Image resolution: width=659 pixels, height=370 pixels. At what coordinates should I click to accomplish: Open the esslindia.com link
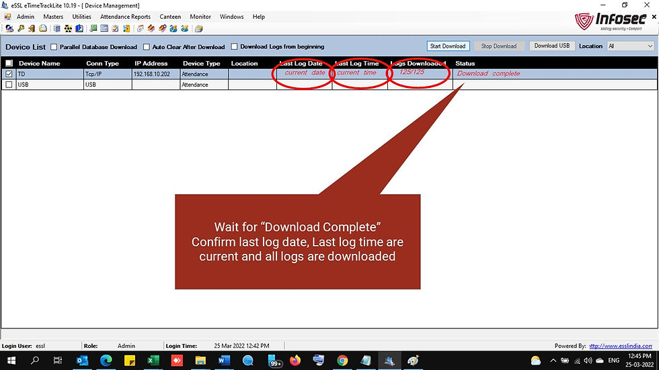(620, 346)
